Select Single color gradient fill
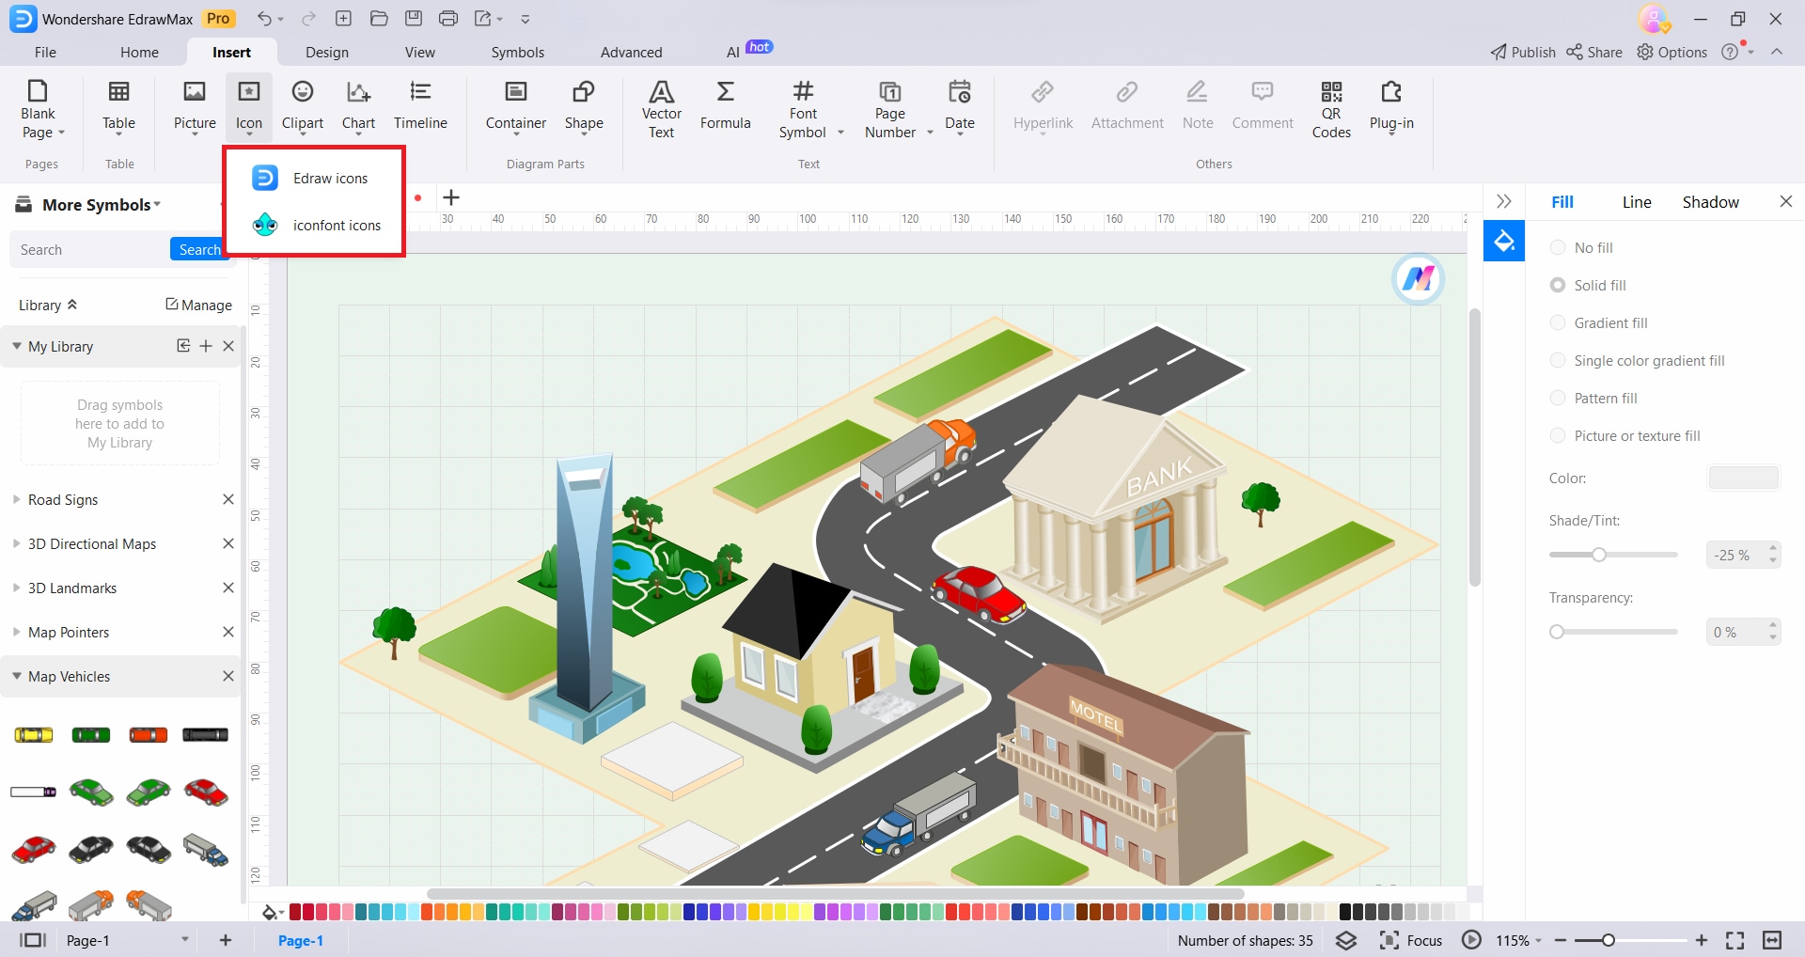Viewport: 1805px width, 957px height. coord(1637,360)
